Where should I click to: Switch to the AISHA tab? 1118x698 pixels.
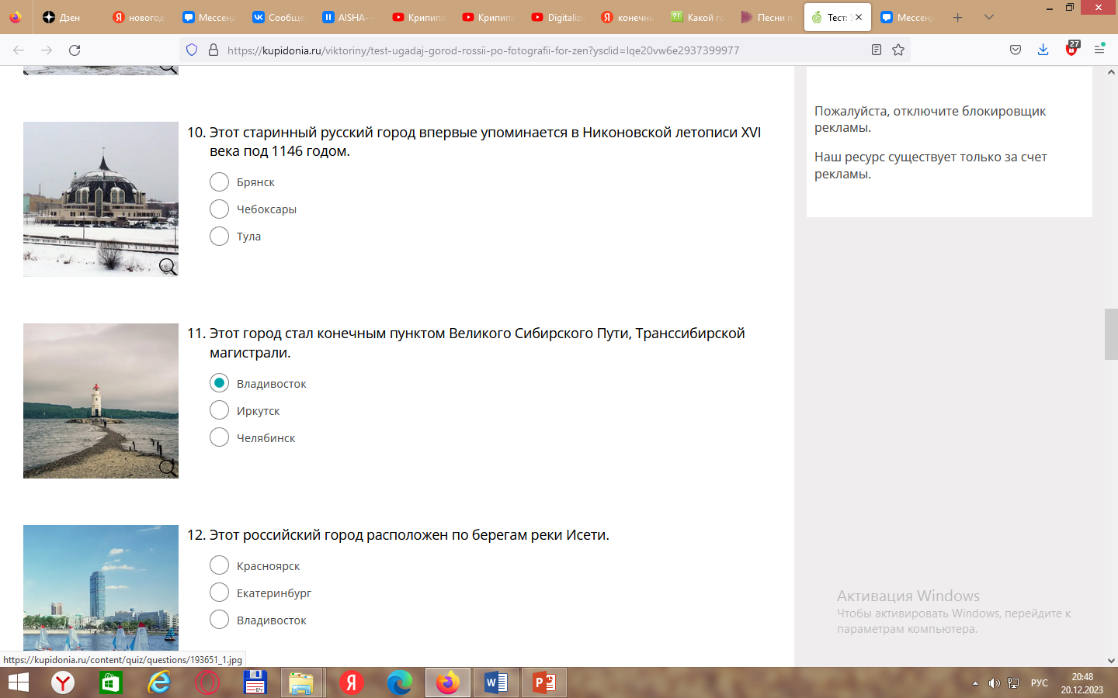coord(349,17)
